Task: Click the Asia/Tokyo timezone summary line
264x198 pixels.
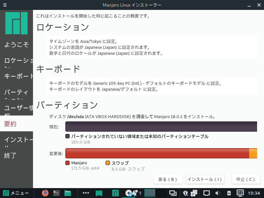Action: [83, 42]
